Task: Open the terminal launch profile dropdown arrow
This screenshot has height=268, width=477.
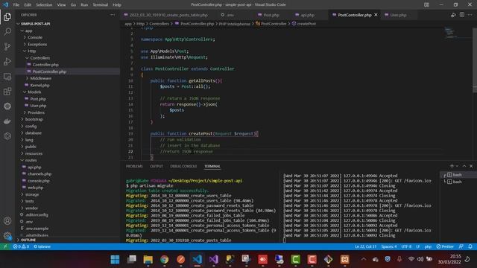Action: click(x=457, y=166)
